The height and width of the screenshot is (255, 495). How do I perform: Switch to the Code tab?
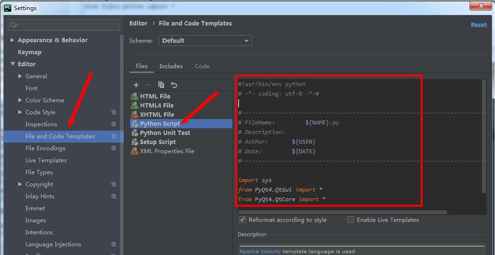202,66
